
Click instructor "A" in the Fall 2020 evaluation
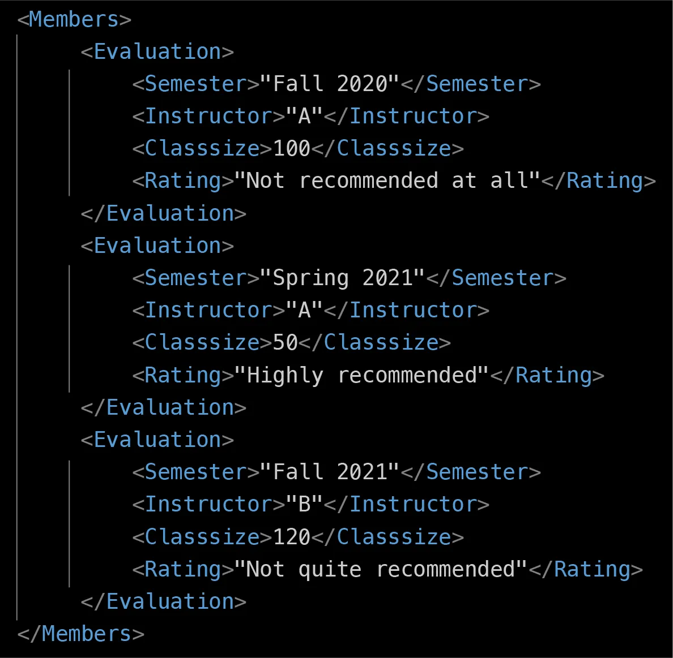(x=304, y=117)
